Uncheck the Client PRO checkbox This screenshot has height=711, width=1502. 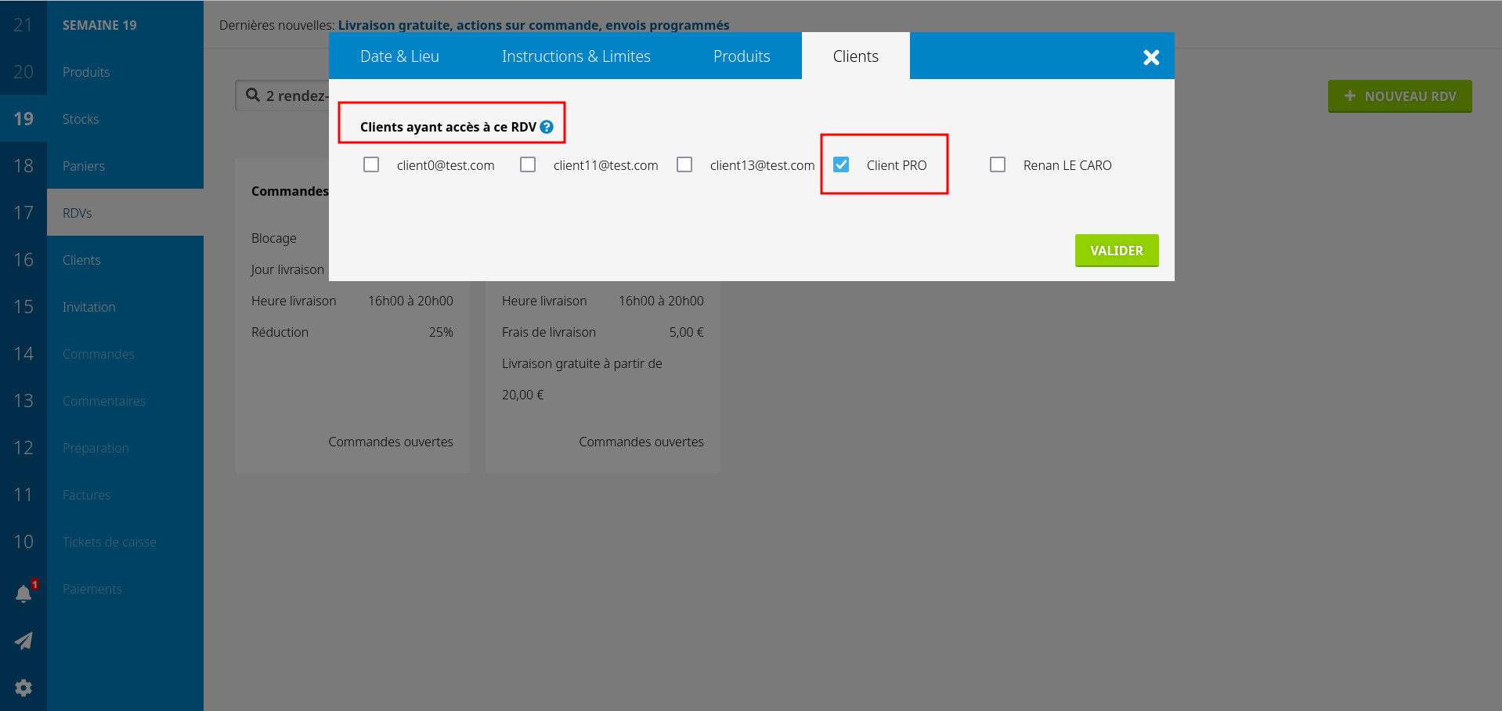click(841, 164)
